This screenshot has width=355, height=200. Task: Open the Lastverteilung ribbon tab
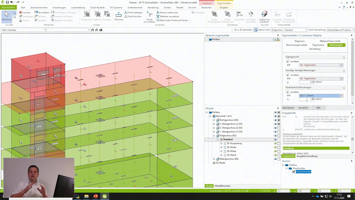[78, 7]
